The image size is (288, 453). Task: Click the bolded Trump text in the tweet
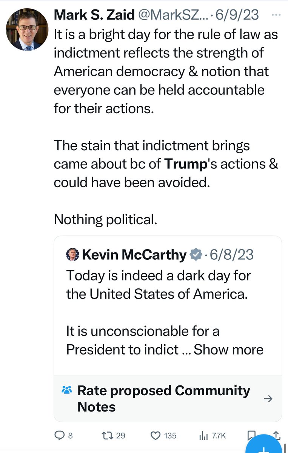pyautogui.click(x=185, y=165)
